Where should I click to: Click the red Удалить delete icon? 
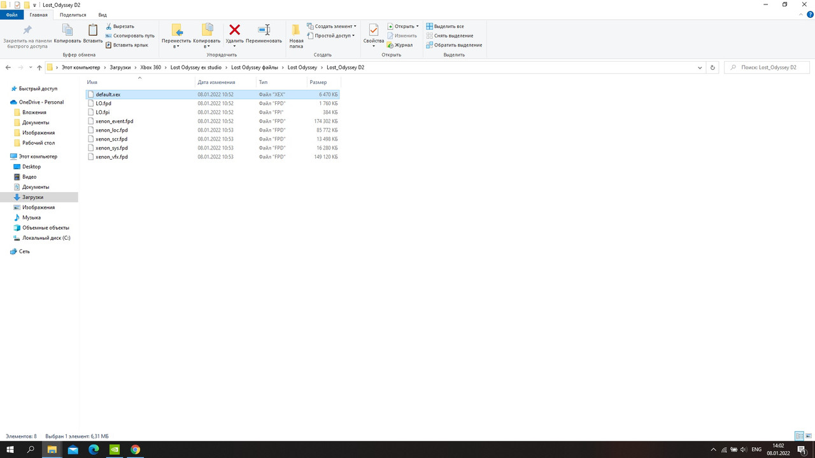(x=234, y=29)
